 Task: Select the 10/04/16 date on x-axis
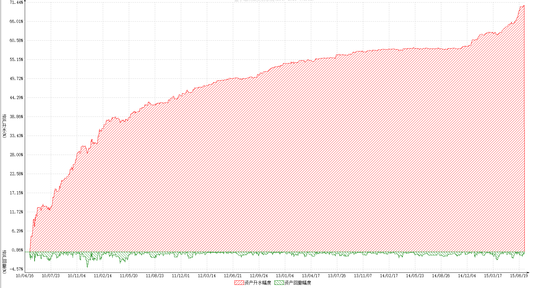click(x=25, y=276)
